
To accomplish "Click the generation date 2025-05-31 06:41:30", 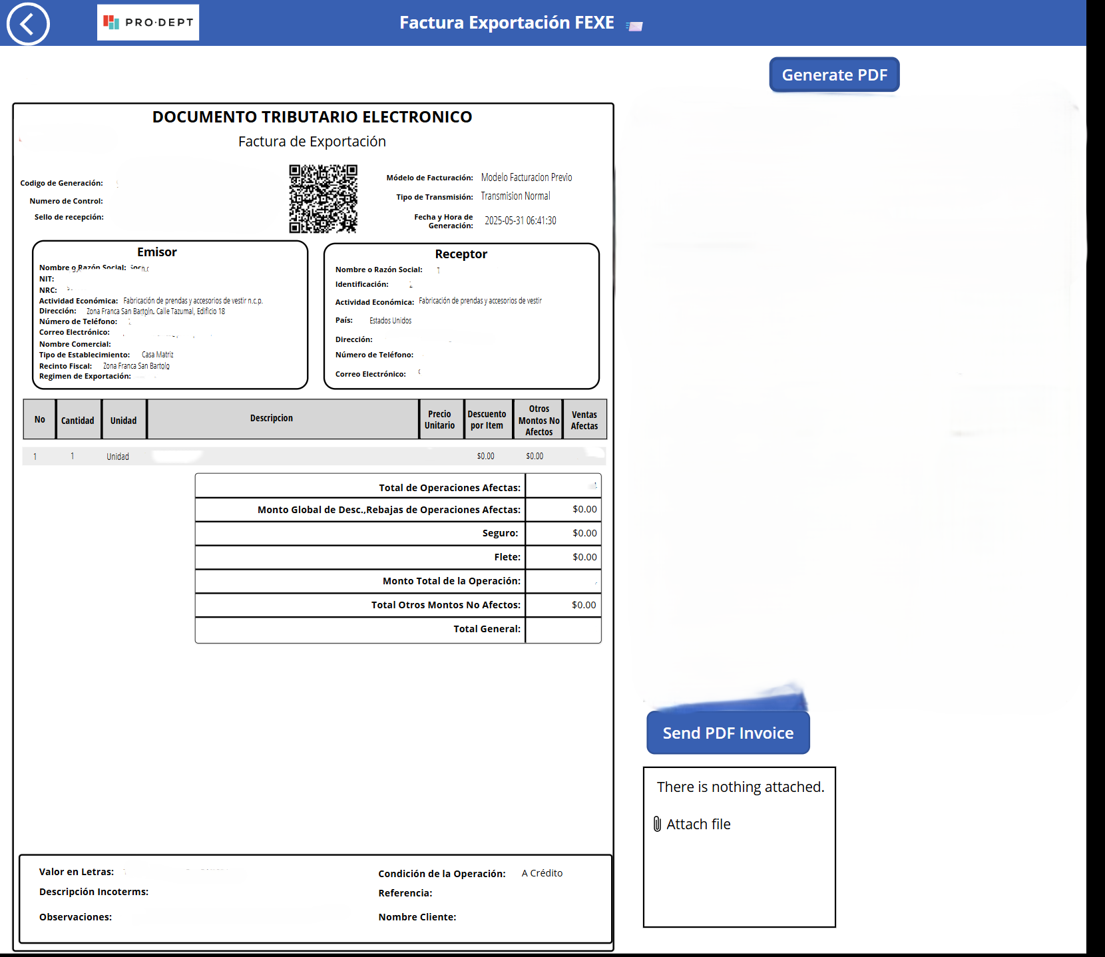I will point(520,221).
